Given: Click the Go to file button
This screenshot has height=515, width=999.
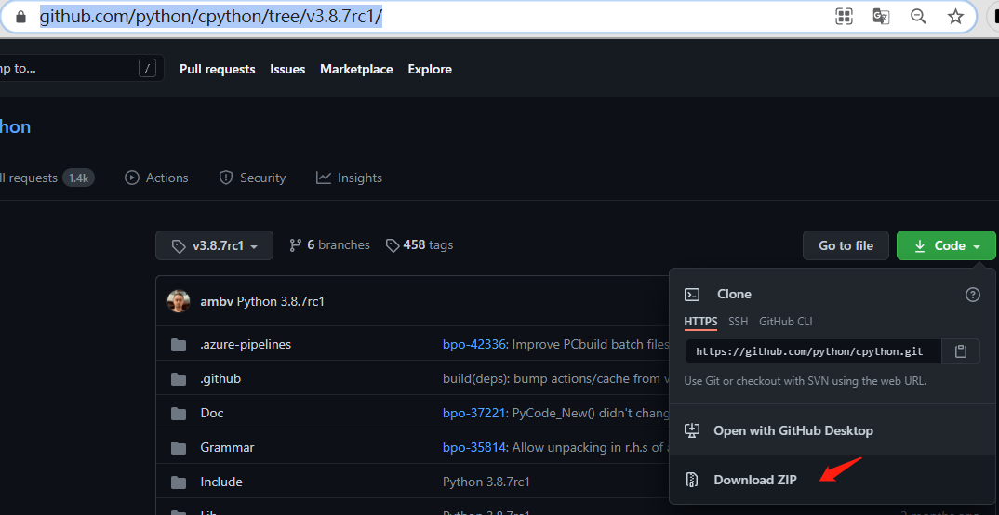Looking at the screenshot, I should 846,245.
